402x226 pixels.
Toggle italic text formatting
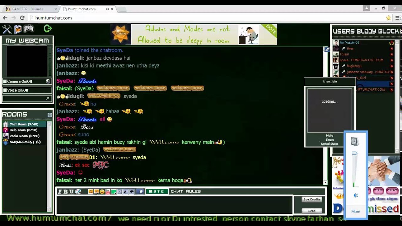[60, 191]
